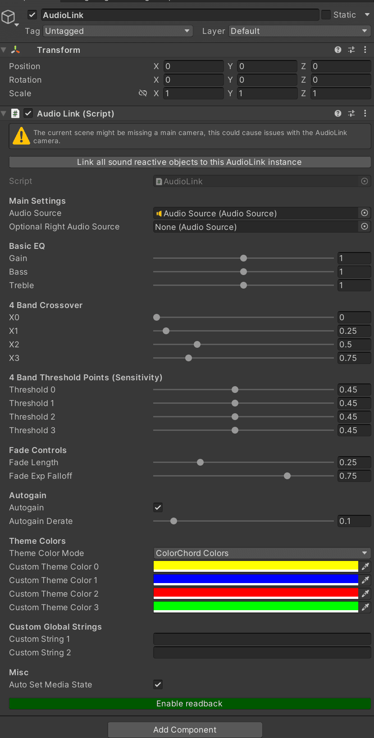Toggle the Scale constrain proportions link icon

(143, 93)
